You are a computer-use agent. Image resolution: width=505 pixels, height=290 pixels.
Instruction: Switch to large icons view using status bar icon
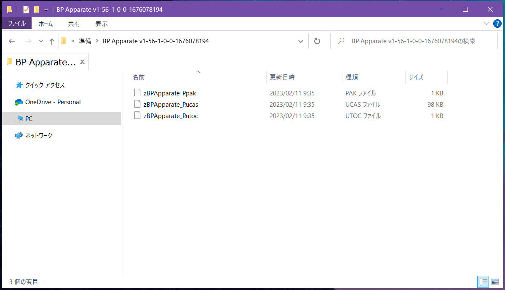pyautogui.click(x=495, y=282)
